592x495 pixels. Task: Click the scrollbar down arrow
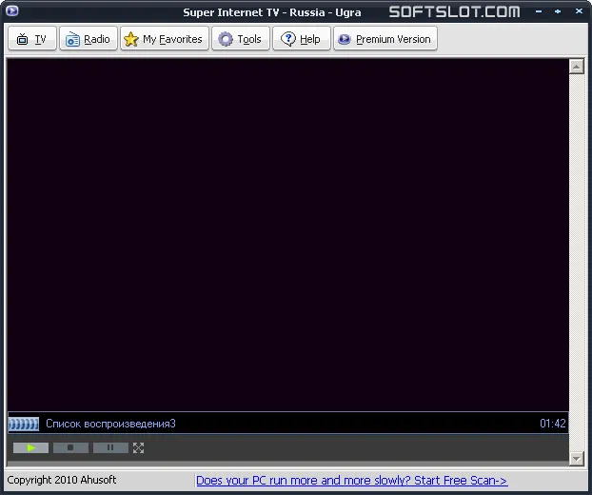[x=577, y=459]
